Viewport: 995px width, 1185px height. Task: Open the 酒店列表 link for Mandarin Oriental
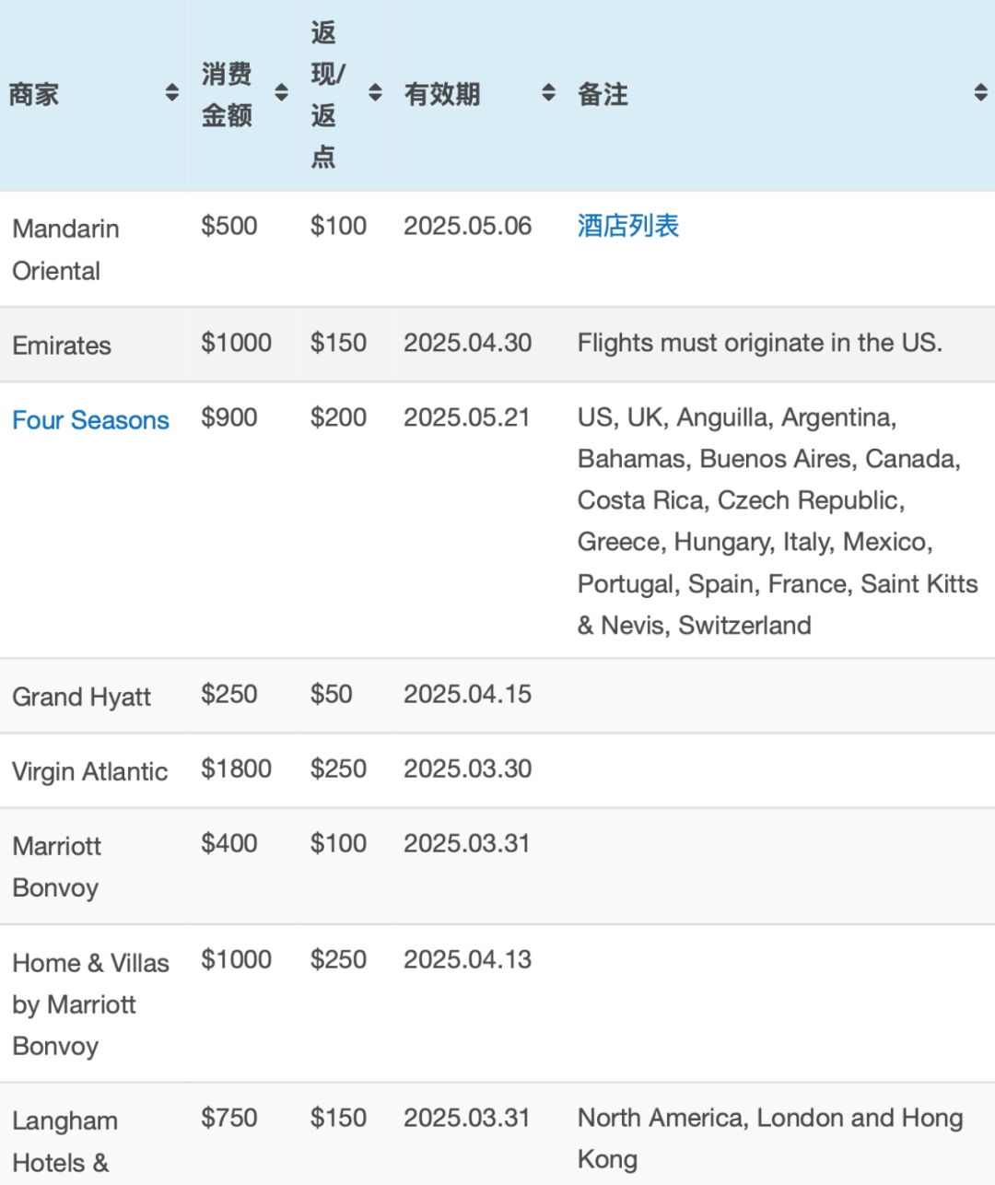point(628,226)
